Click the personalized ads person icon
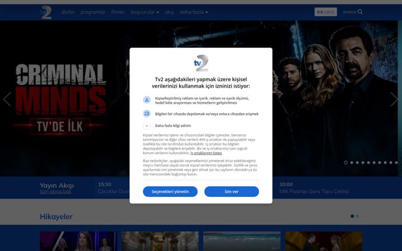 pos(147,100)
